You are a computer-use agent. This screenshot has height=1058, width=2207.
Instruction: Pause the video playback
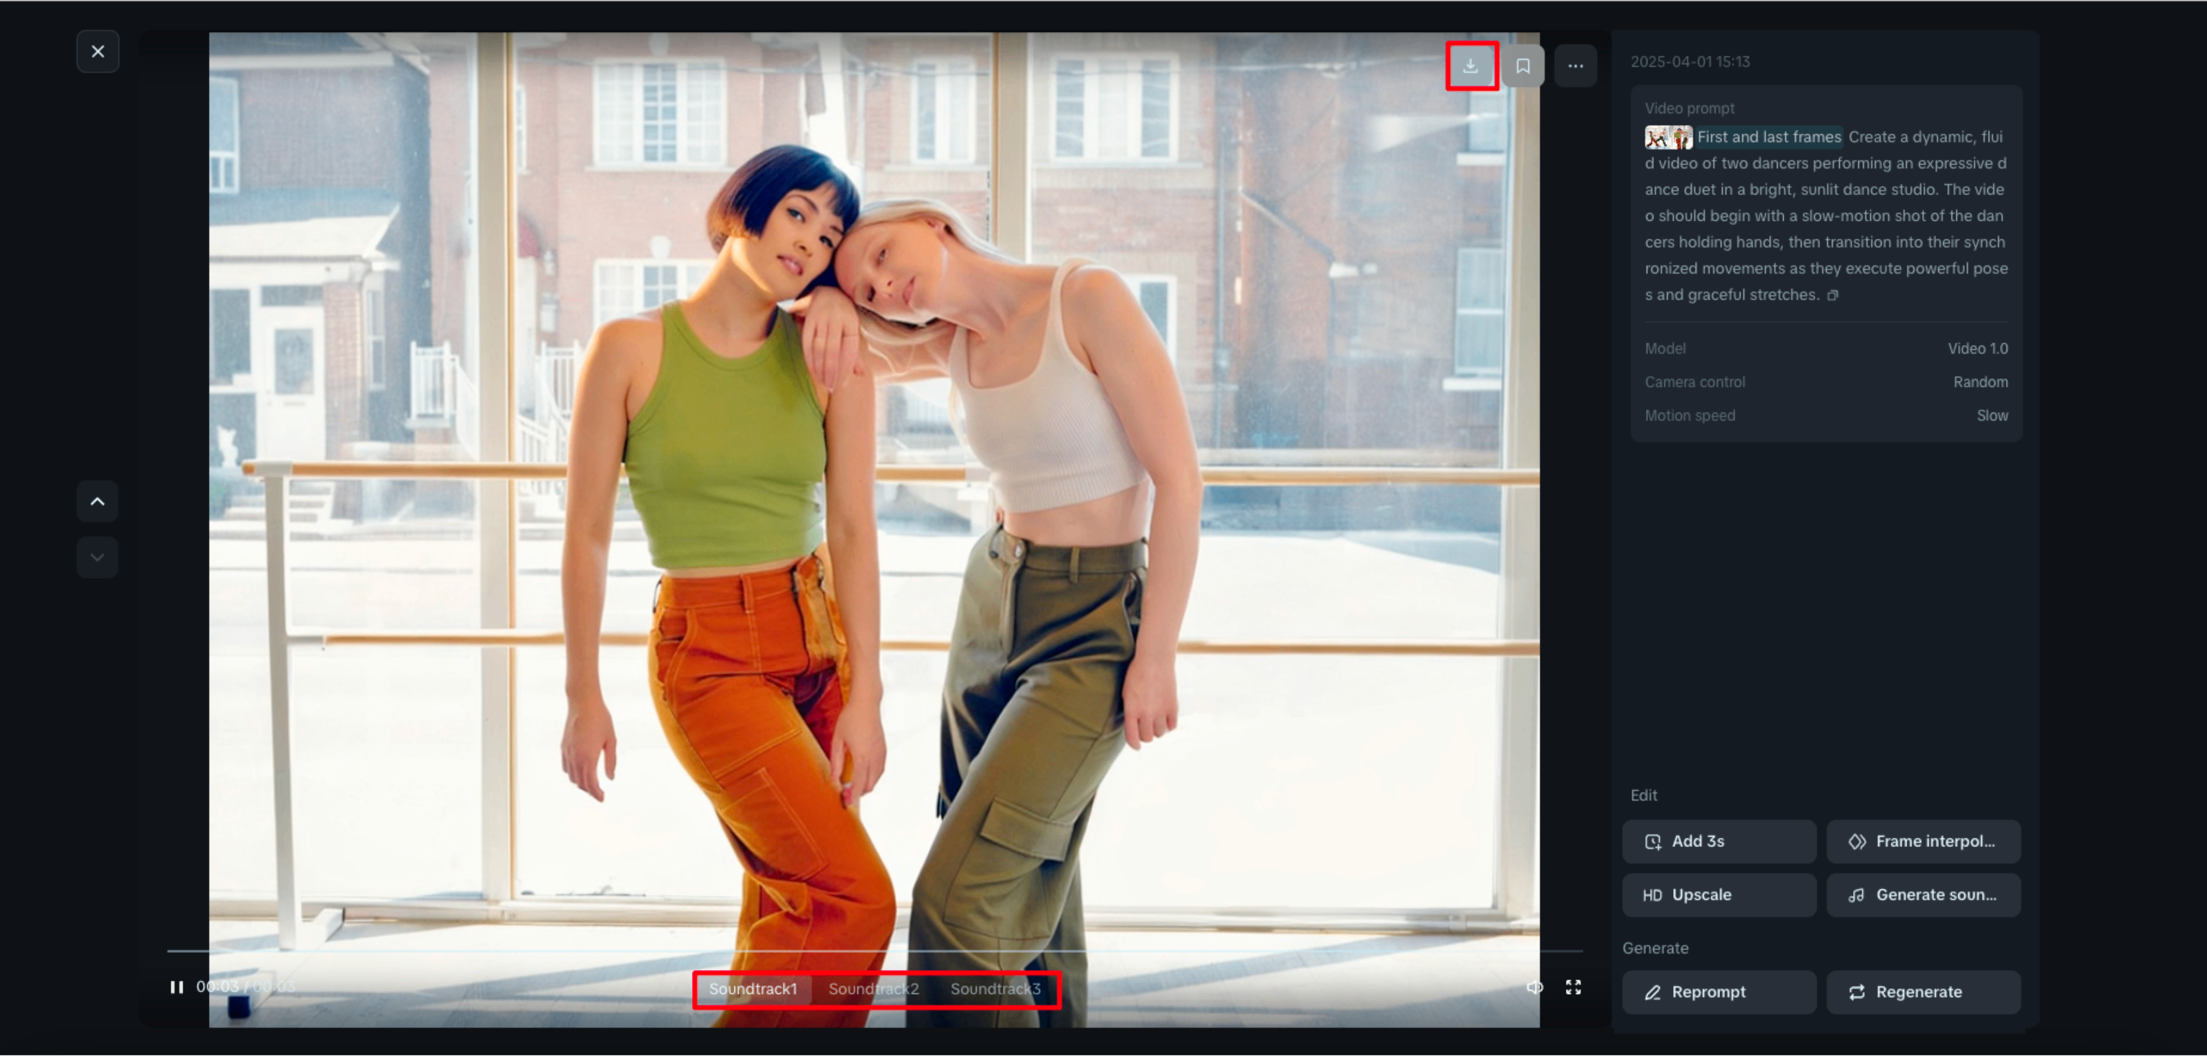pyautogui.click(x=177, y=987)
